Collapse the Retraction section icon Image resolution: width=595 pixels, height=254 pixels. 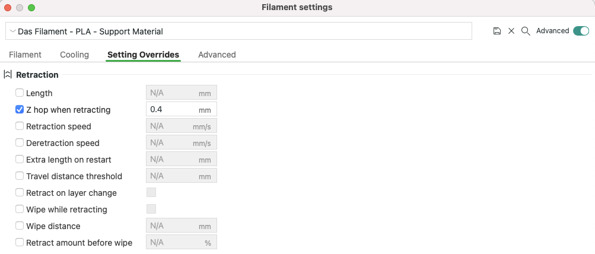[x=8, y=75]
